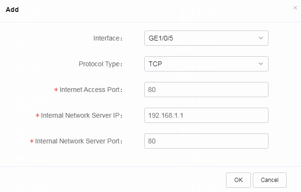Dismiss the dialog with the Cancel button
Screen dimensions: 301x192
(269, 180)
